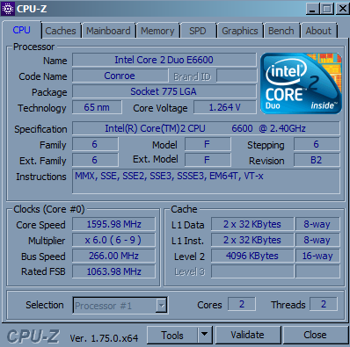Image resolution: width=350 pixels, height=347 pixels.
Task: Click the Stepping value 6
Action: 317,144
